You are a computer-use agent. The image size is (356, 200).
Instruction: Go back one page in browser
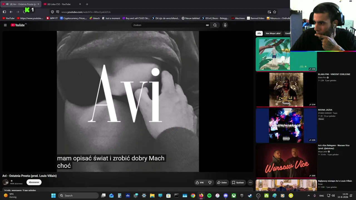[11, 12]
